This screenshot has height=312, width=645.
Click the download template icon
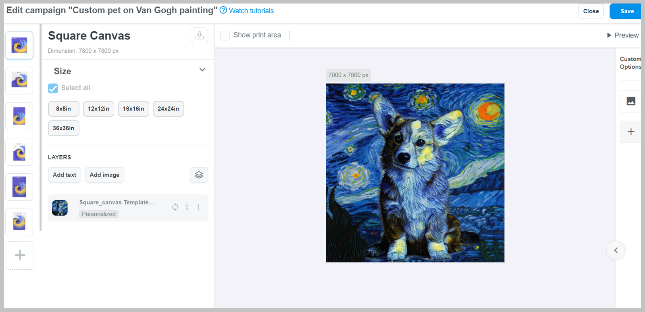[199, 35]
